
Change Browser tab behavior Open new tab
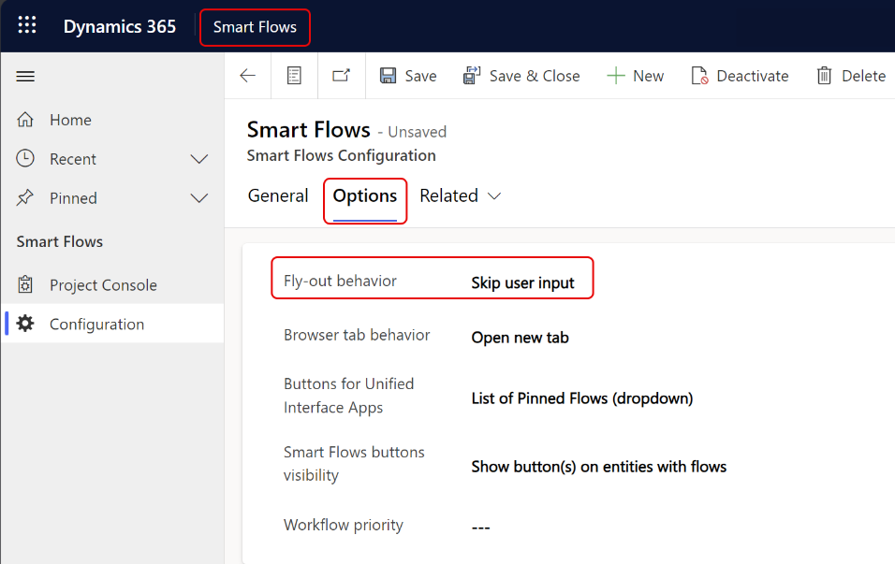point(520,338)
